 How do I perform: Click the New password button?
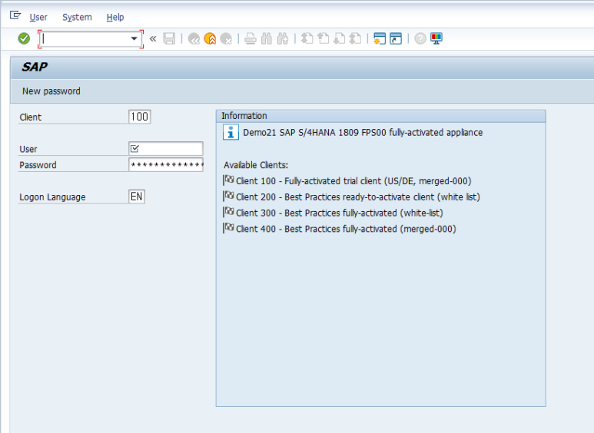(x=51, y=91)
